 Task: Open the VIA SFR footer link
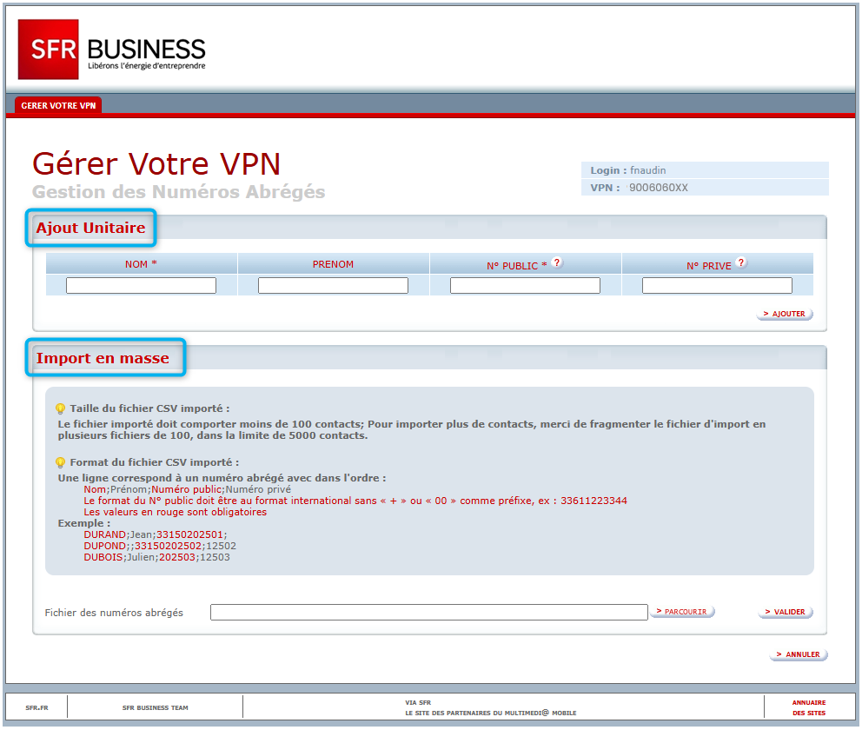(x=418, y=702)
